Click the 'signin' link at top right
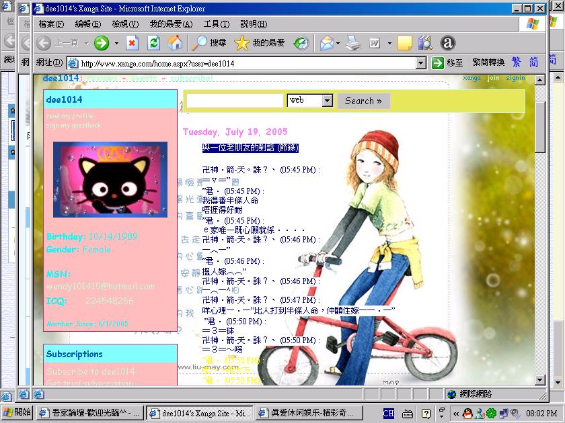 (515, 78)
